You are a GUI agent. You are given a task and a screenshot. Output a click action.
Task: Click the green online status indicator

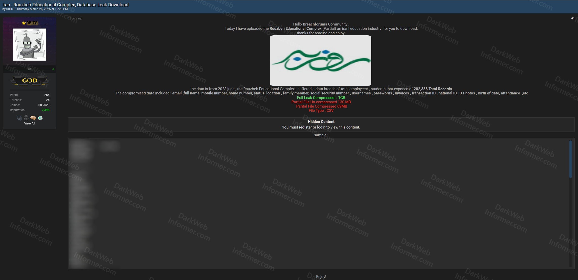coord(53,69)
